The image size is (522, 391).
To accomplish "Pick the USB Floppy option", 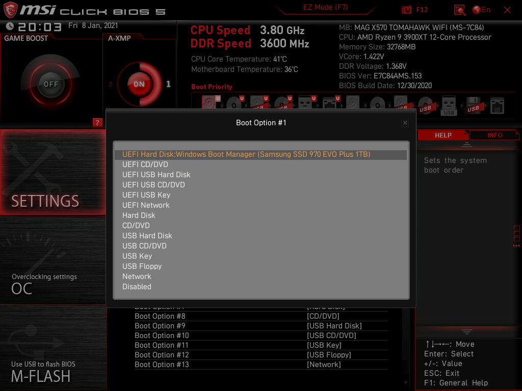I will (x=260, y=266).
